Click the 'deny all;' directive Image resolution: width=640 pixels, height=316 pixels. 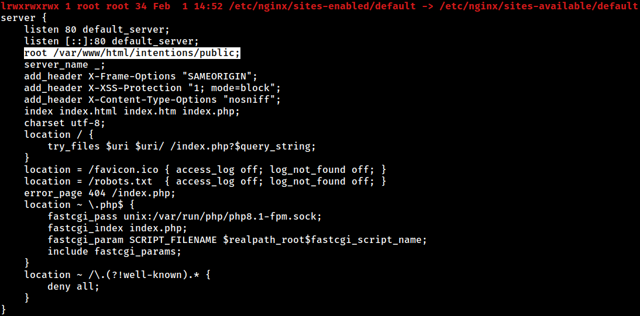(x=74, y=286)
